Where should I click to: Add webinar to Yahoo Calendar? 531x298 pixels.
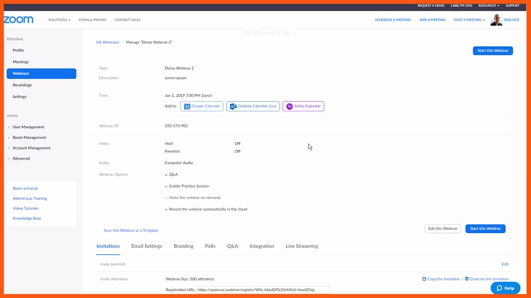tap(303, 106)
